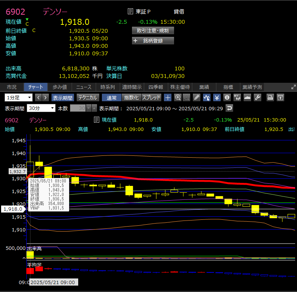Viewport: 297px width, 292px height.
Task: Print the chart
Action: pos(270,98)
